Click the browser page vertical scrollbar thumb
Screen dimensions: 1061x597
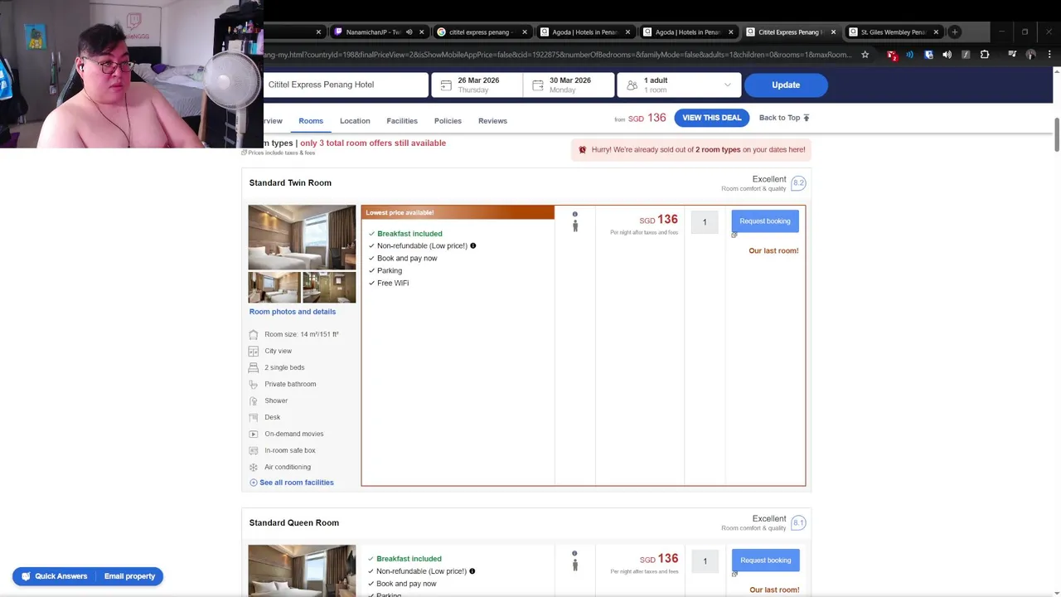(1056, 134)
